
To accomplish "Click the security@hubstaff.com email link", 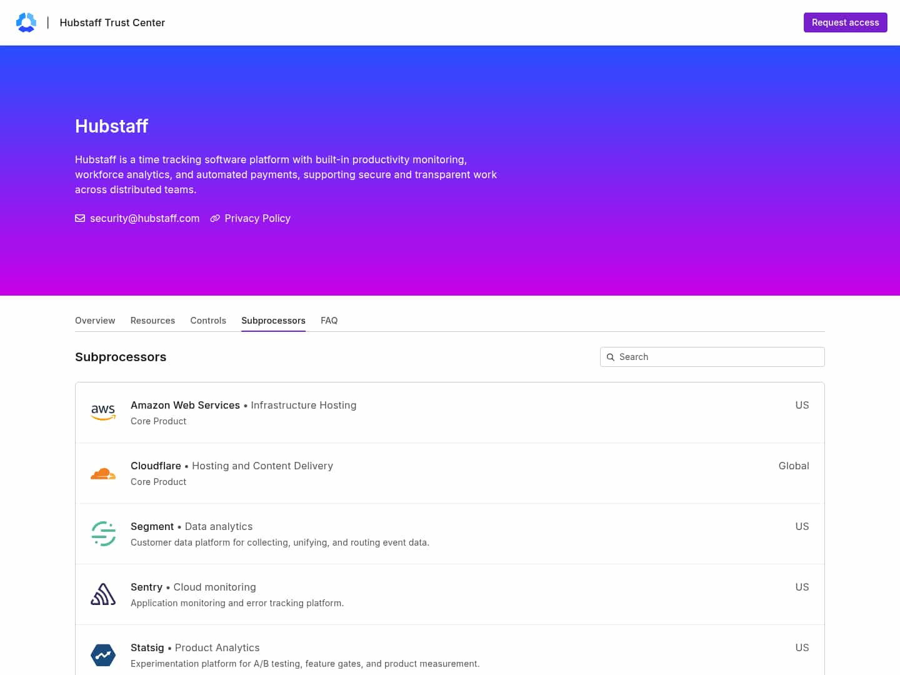I will point(144,218).
